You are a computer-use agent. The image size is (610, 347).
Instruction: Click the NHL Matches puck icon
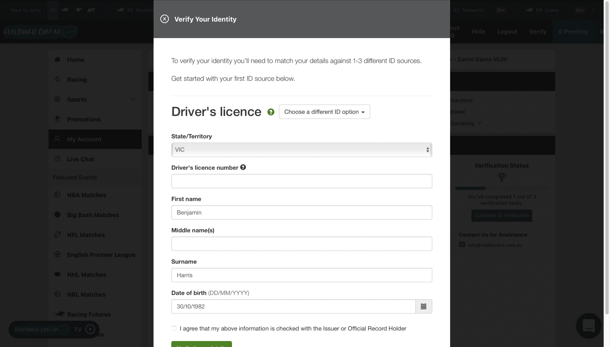[57, 274]
